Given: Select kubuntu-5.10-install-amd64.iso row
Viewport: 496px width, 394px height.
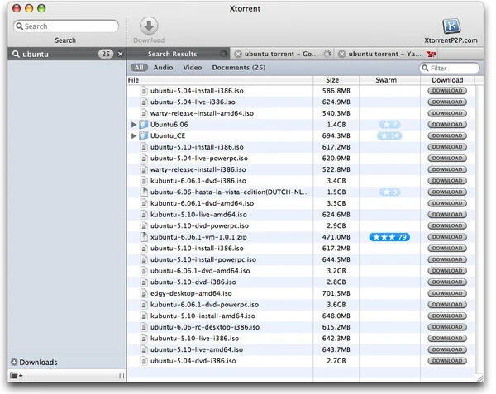Looking at the screenshot, I should [301, 316].
